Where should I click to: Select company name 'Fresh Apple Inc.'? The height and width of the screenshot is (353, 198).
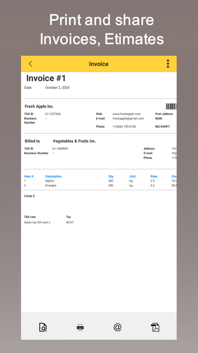(x=39, y=107)
